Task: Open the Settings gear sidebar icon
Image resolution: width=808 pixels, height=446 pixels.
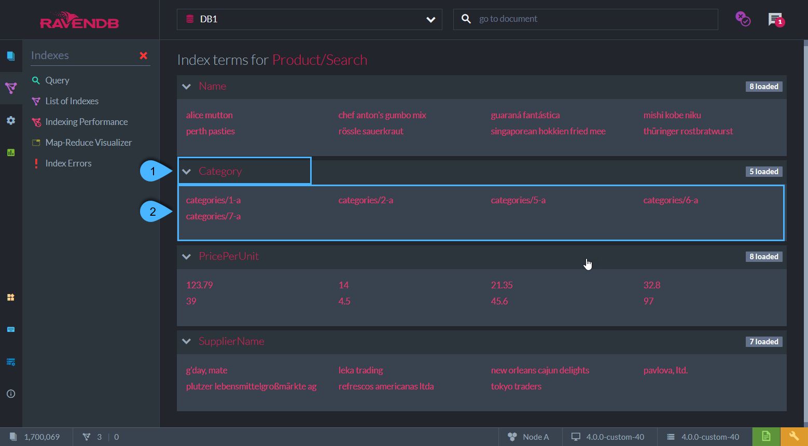Action: coord(11,120)
